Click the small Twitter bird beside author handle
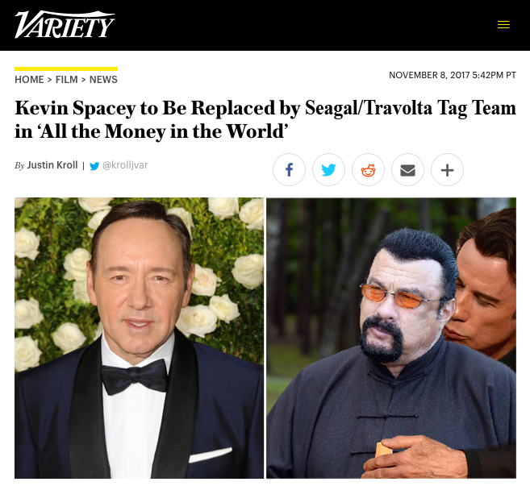 tap(94, 166)
